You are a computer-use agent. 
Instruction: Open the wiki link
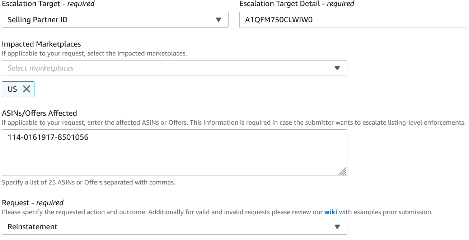coord(330,212)
